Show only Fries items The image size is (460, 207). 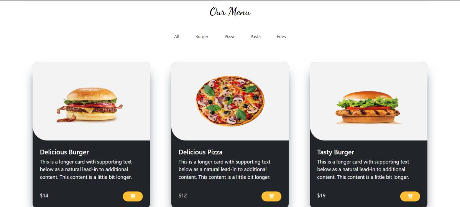(x=281, y=37)
